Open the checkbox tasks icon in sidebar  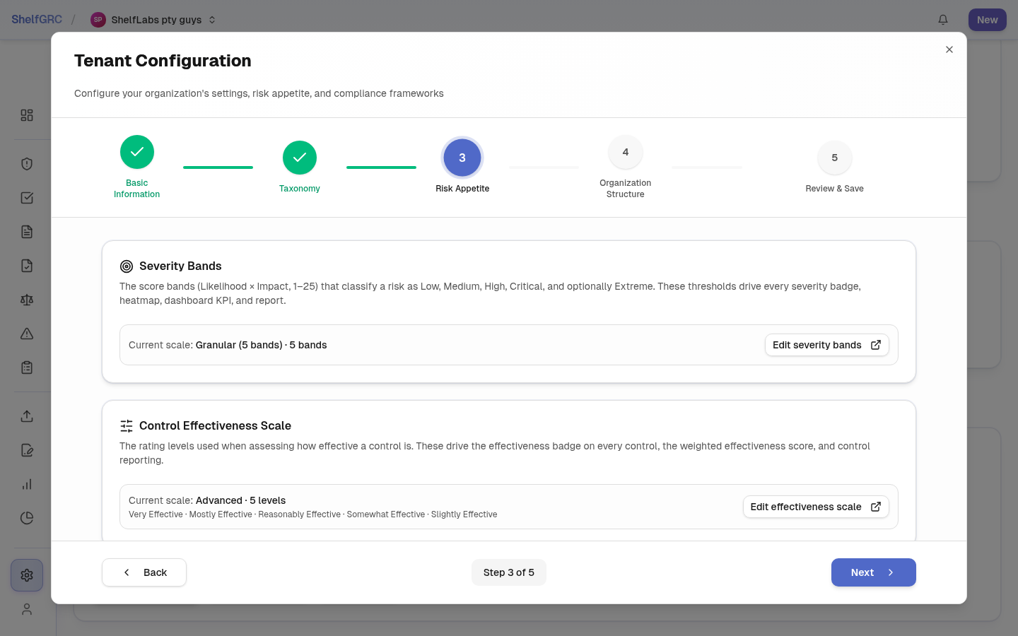click(x=27, y=198)
